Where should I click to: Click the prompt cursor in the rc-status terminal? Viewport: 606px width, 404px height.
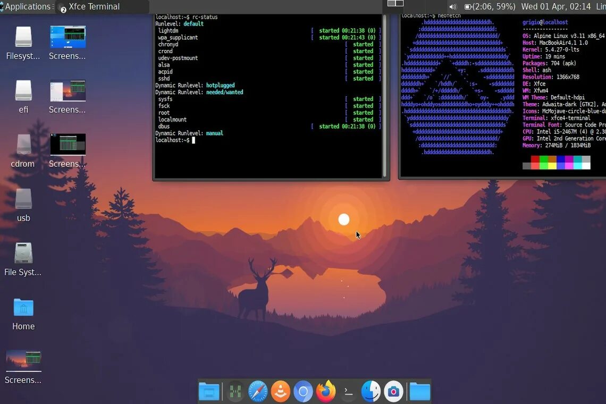193,140
